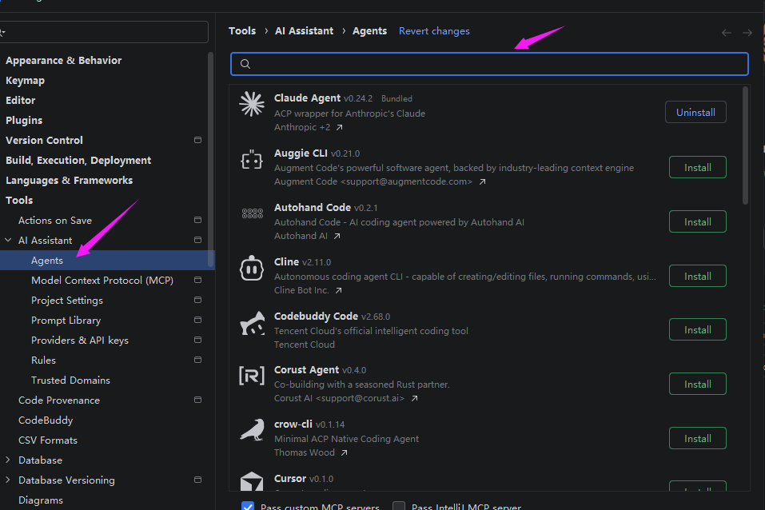Click the Cline robot head icon
The image size is (765, 510).
pos(252,268)
